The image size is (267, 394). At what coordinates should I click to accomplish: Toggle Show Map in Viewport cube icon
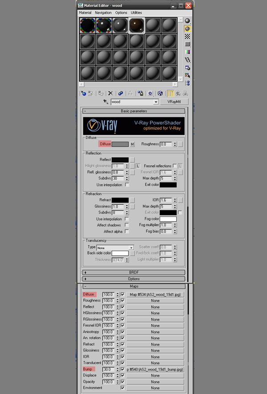(x=160, y=94)
